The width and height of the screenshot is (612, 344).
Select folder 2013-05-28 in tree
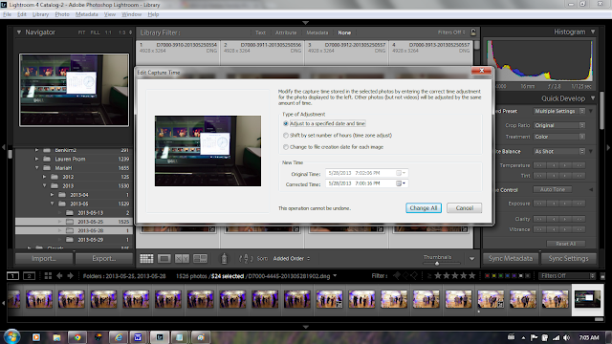74,230
